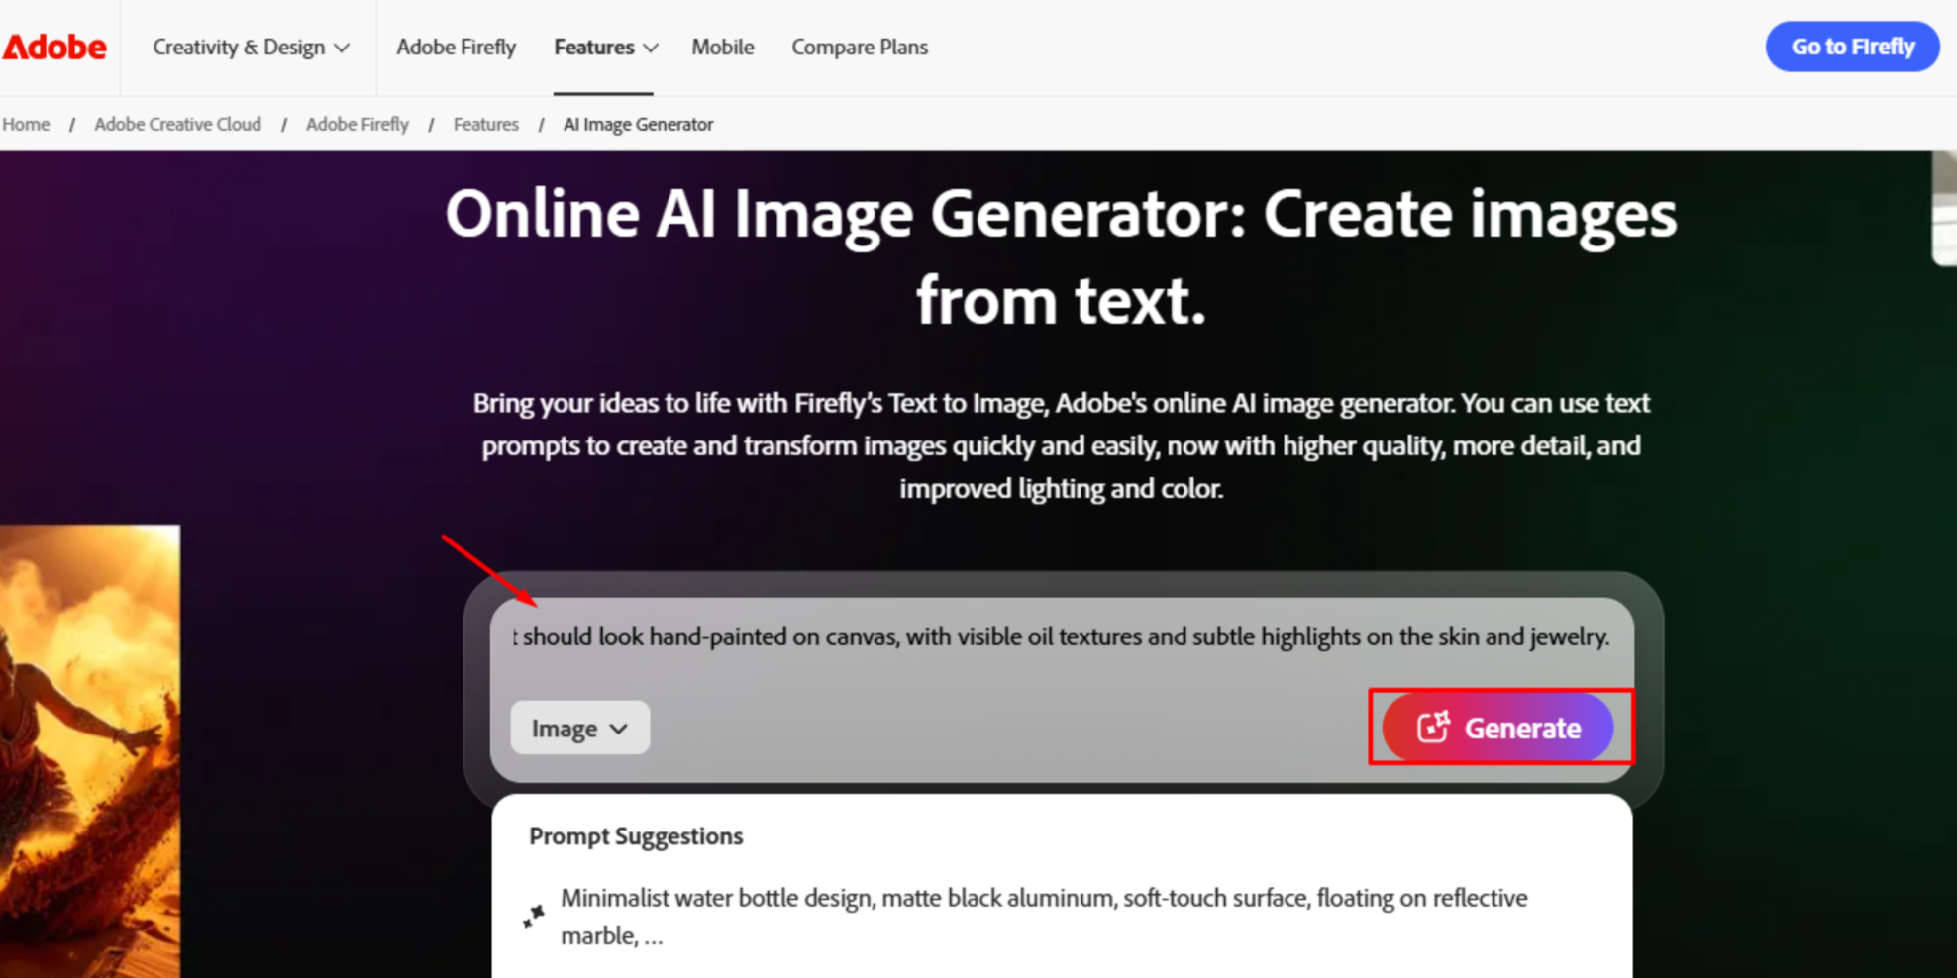This screenshot has height=978, width=1957.
Task: Click the chevron on the Image selector
Action: pos(620,728)
